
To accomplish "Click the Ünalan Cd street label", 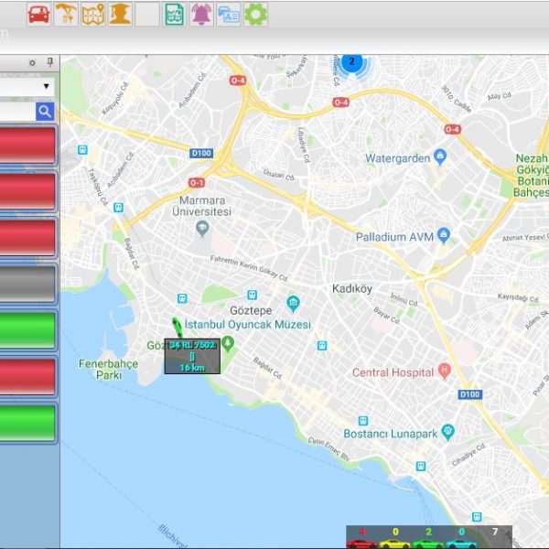I will 279,175.
